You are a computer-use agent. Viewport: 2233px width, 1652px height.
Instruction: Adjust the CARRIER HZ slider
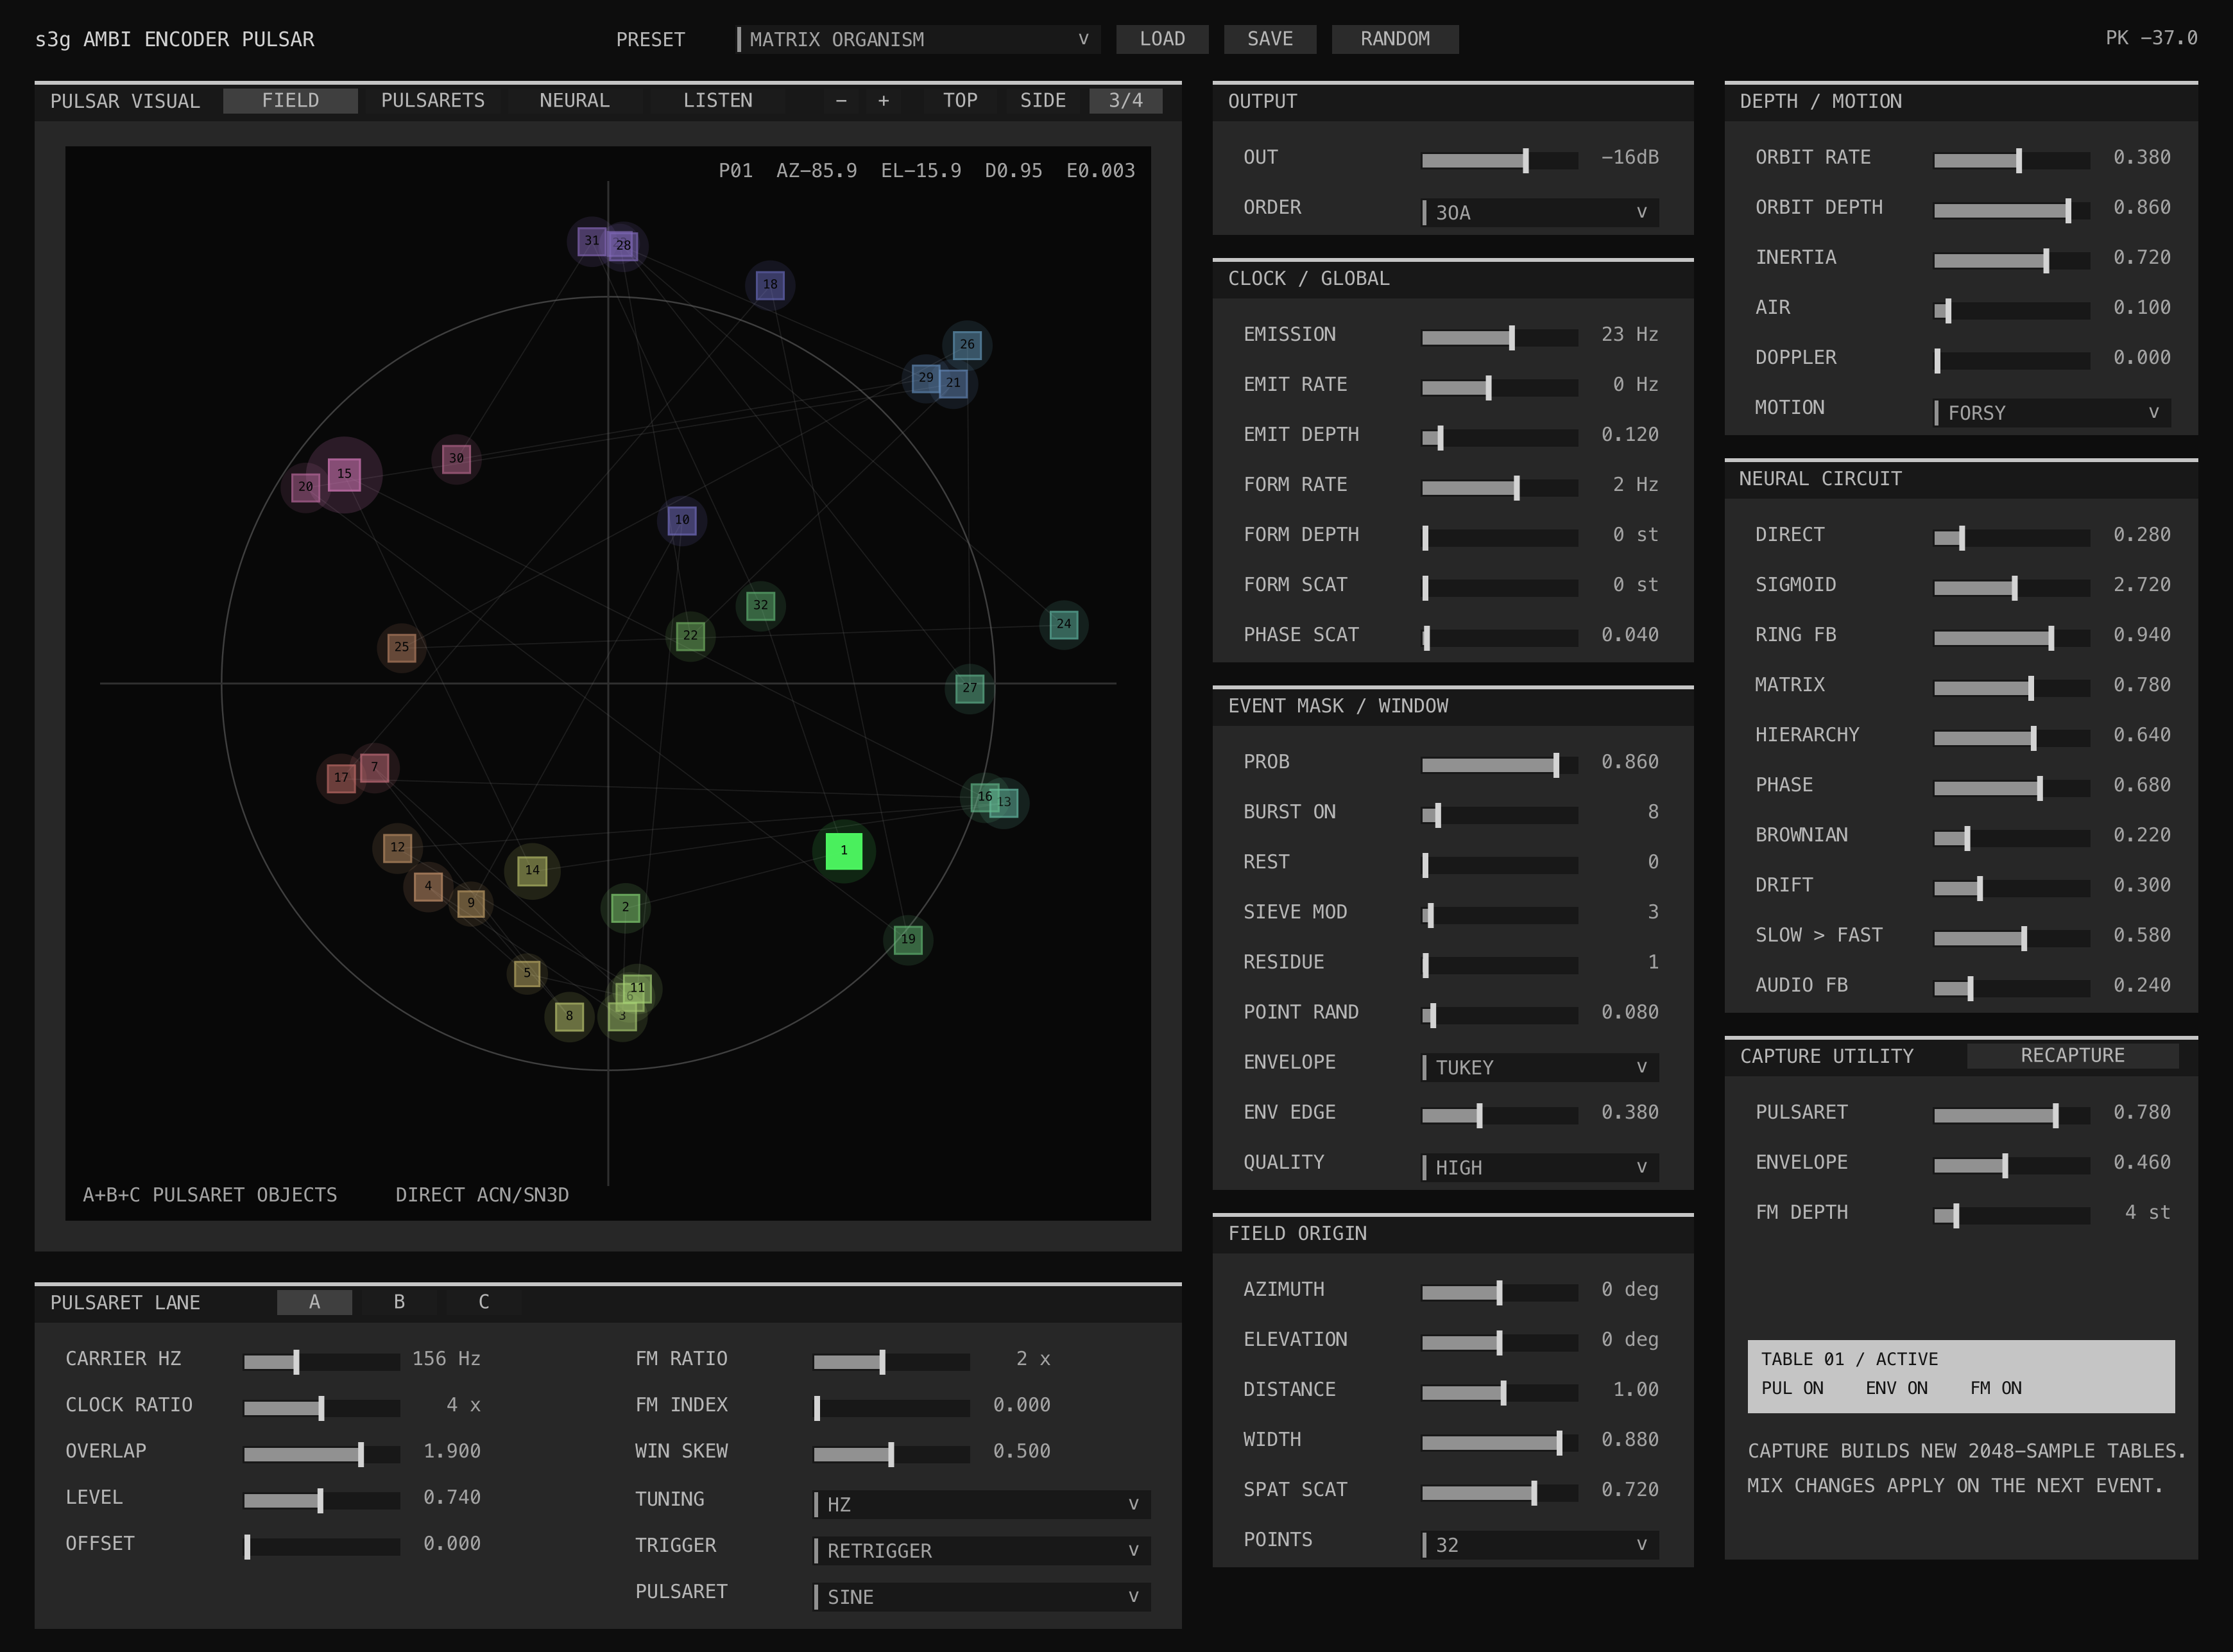(322, 1362)
